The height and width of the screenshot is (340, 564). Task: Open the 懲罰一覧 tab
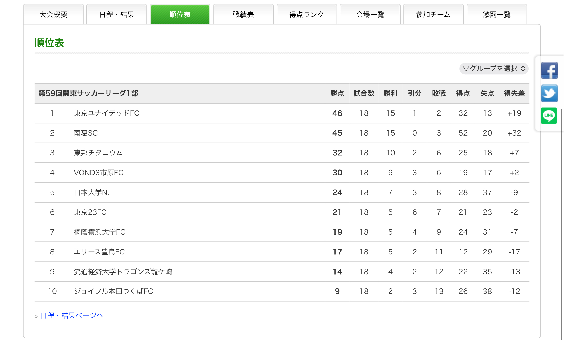(x=497, y=15)
